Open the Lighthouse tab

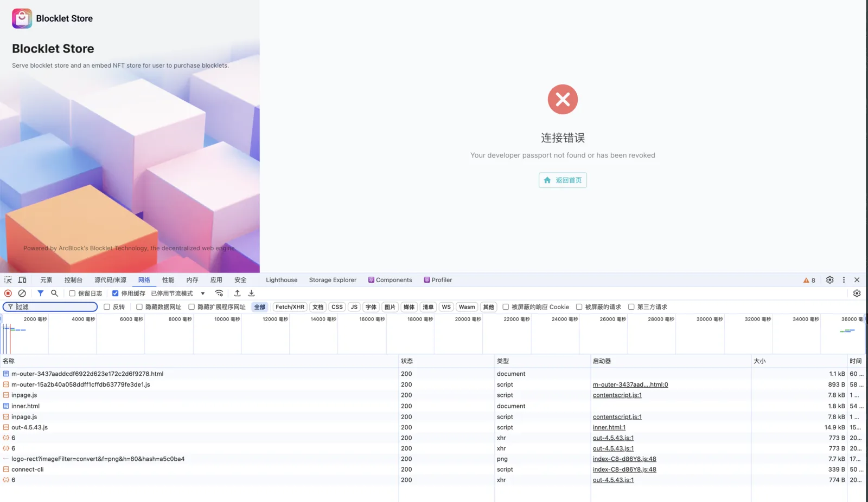pyautogui.click(x=282, y=280)
